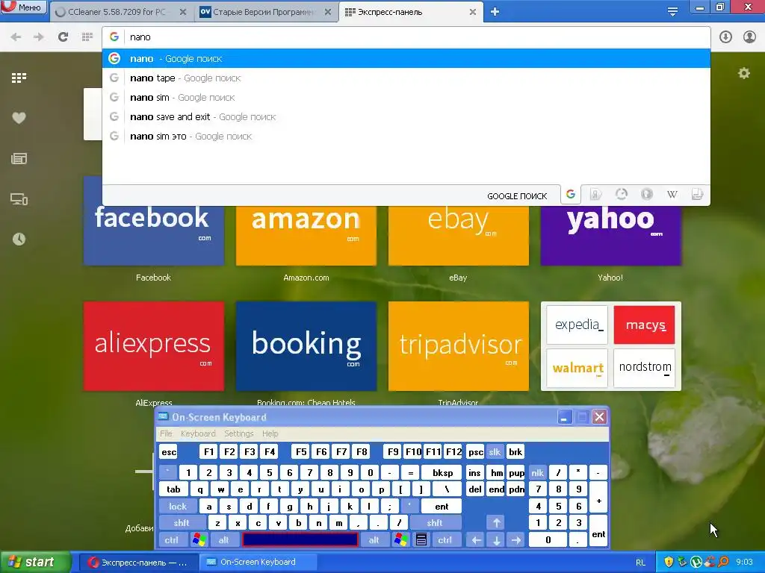Click the uTorrent tray icon
Image resolution: width=765 pixels, height=573 pixels.
(696, 563)
